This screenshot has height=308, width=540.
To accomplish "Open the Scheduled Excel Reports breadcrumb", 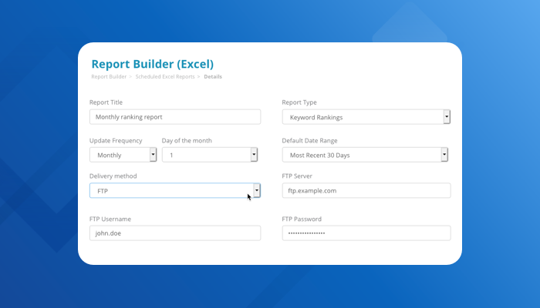I will [x=166, y=77].
